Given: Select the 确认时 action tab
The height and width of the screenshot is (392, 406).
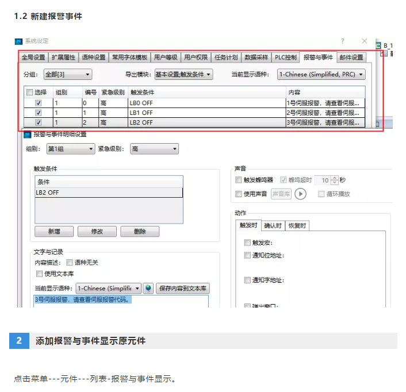Looking at the screenshot, I should (273, 225).
